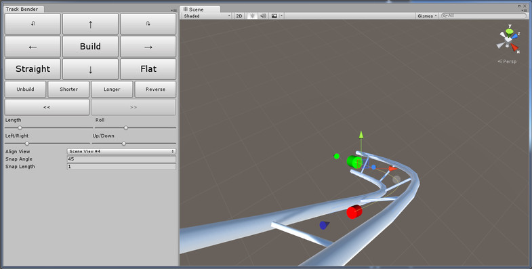Toggle scene audio speaker icon
This screenshot has height=269, width=532.
[263, 16]
